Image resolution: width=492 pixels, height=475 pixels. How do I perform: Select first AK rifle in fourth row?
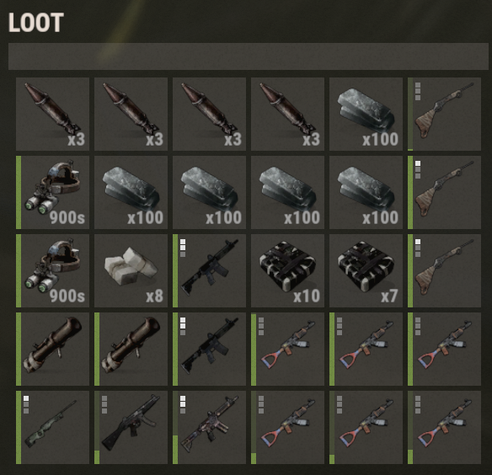click(287, 349)
